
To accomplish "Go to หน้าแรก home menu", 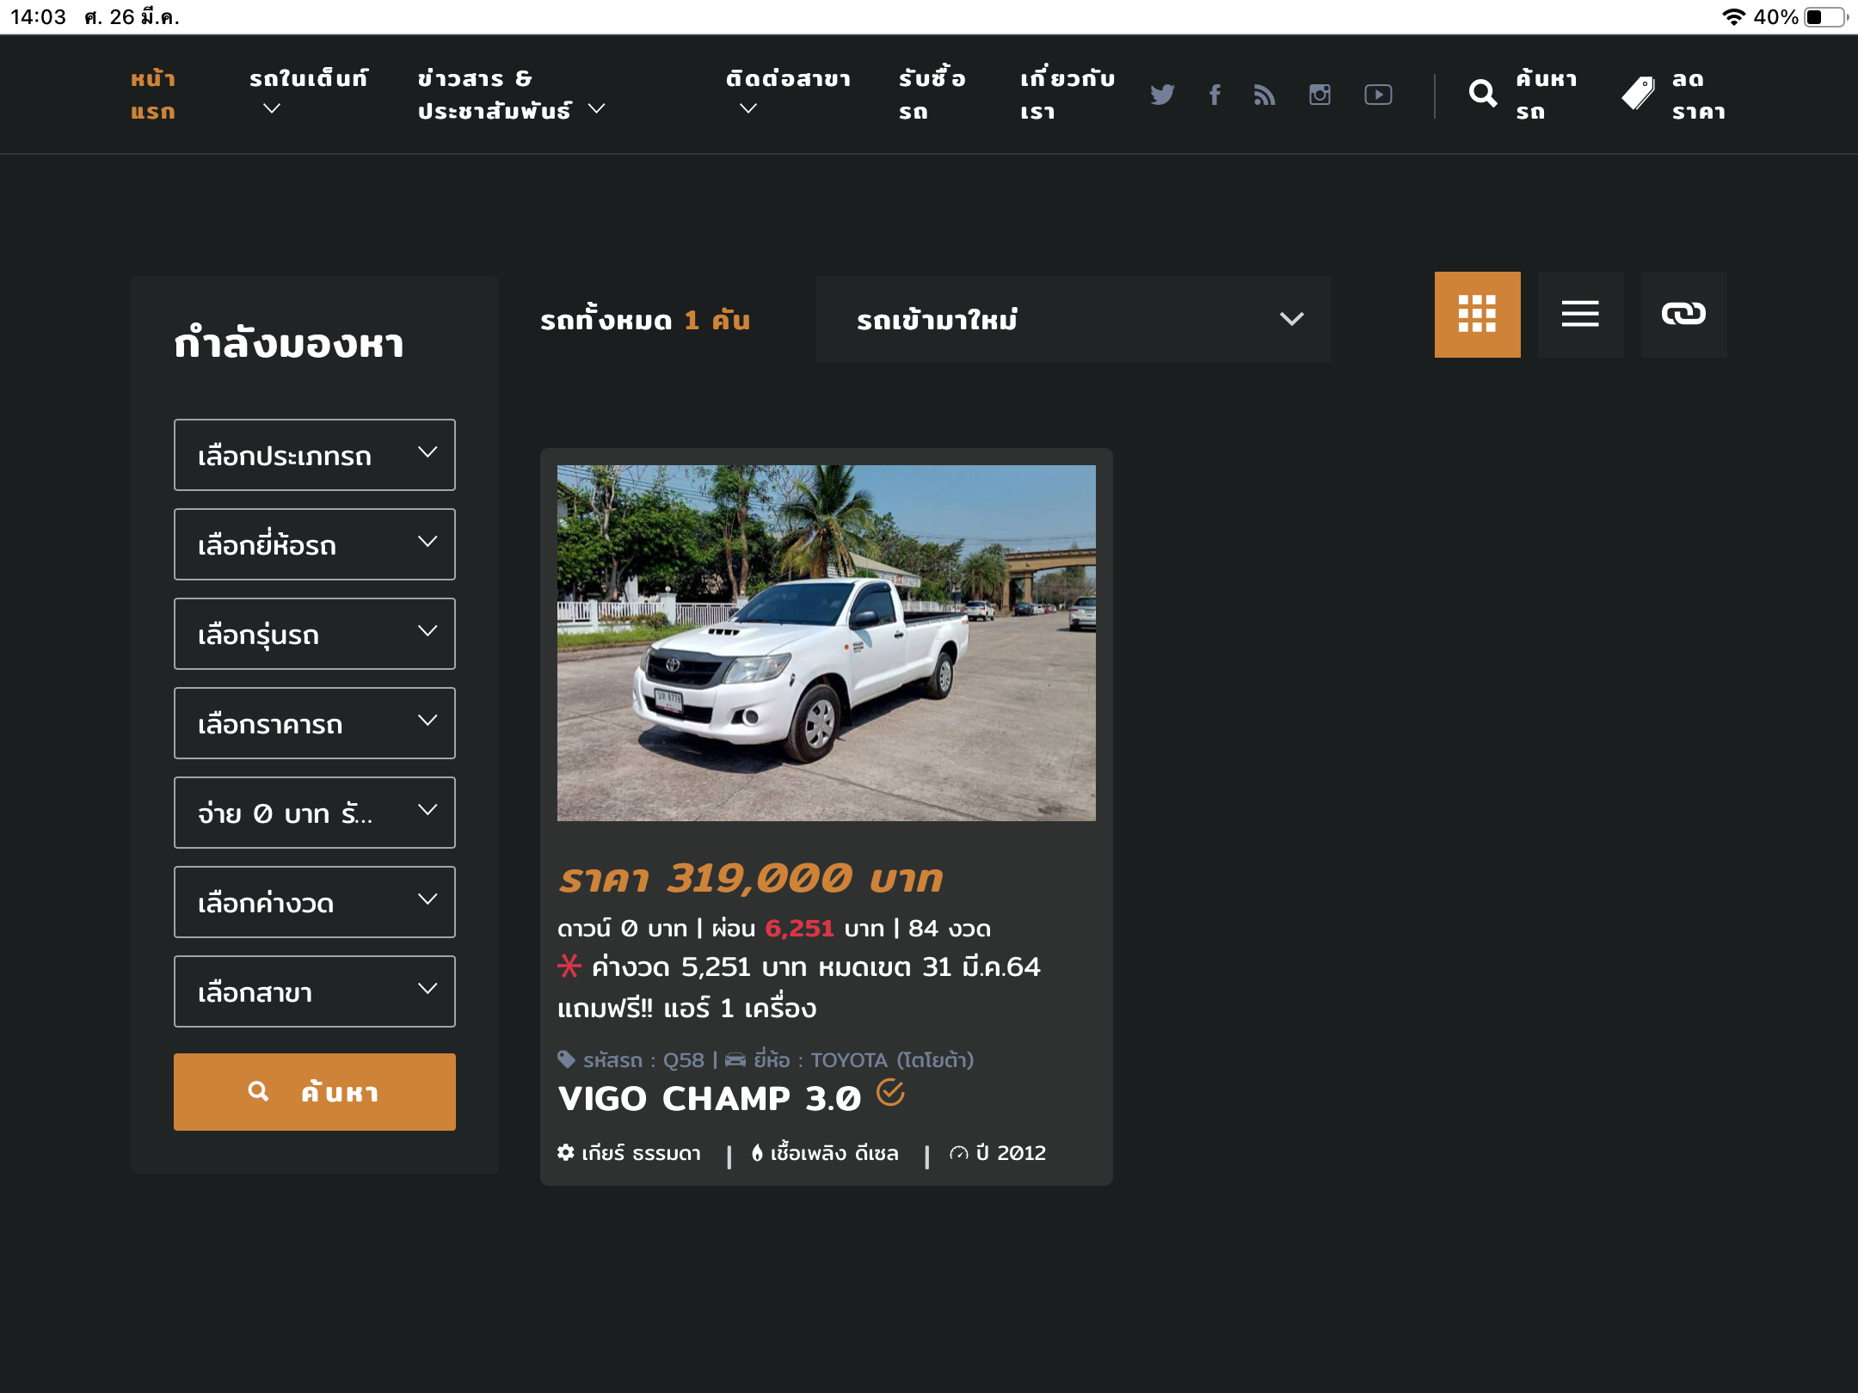I will pyautogui.click(x=153, y=95).
